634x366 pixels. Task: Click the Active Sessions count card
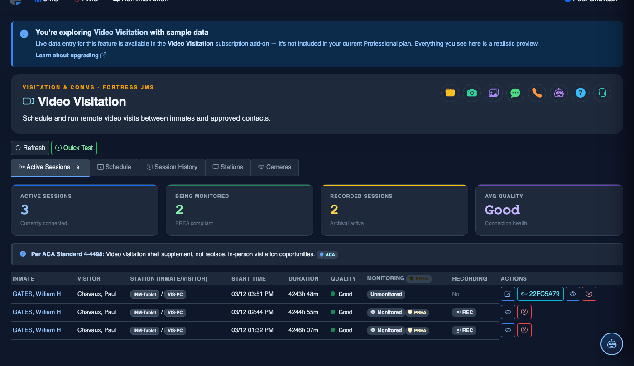tap(85, 210)
